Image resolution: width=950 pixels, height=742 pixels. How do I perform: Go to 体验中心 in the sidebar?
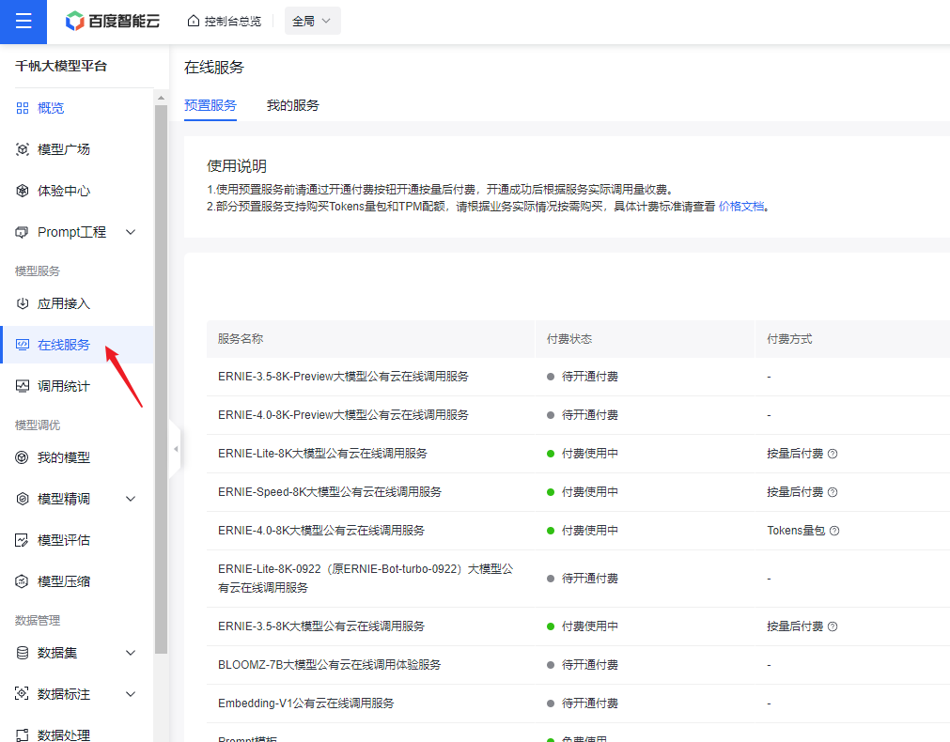tap(64, 191)
